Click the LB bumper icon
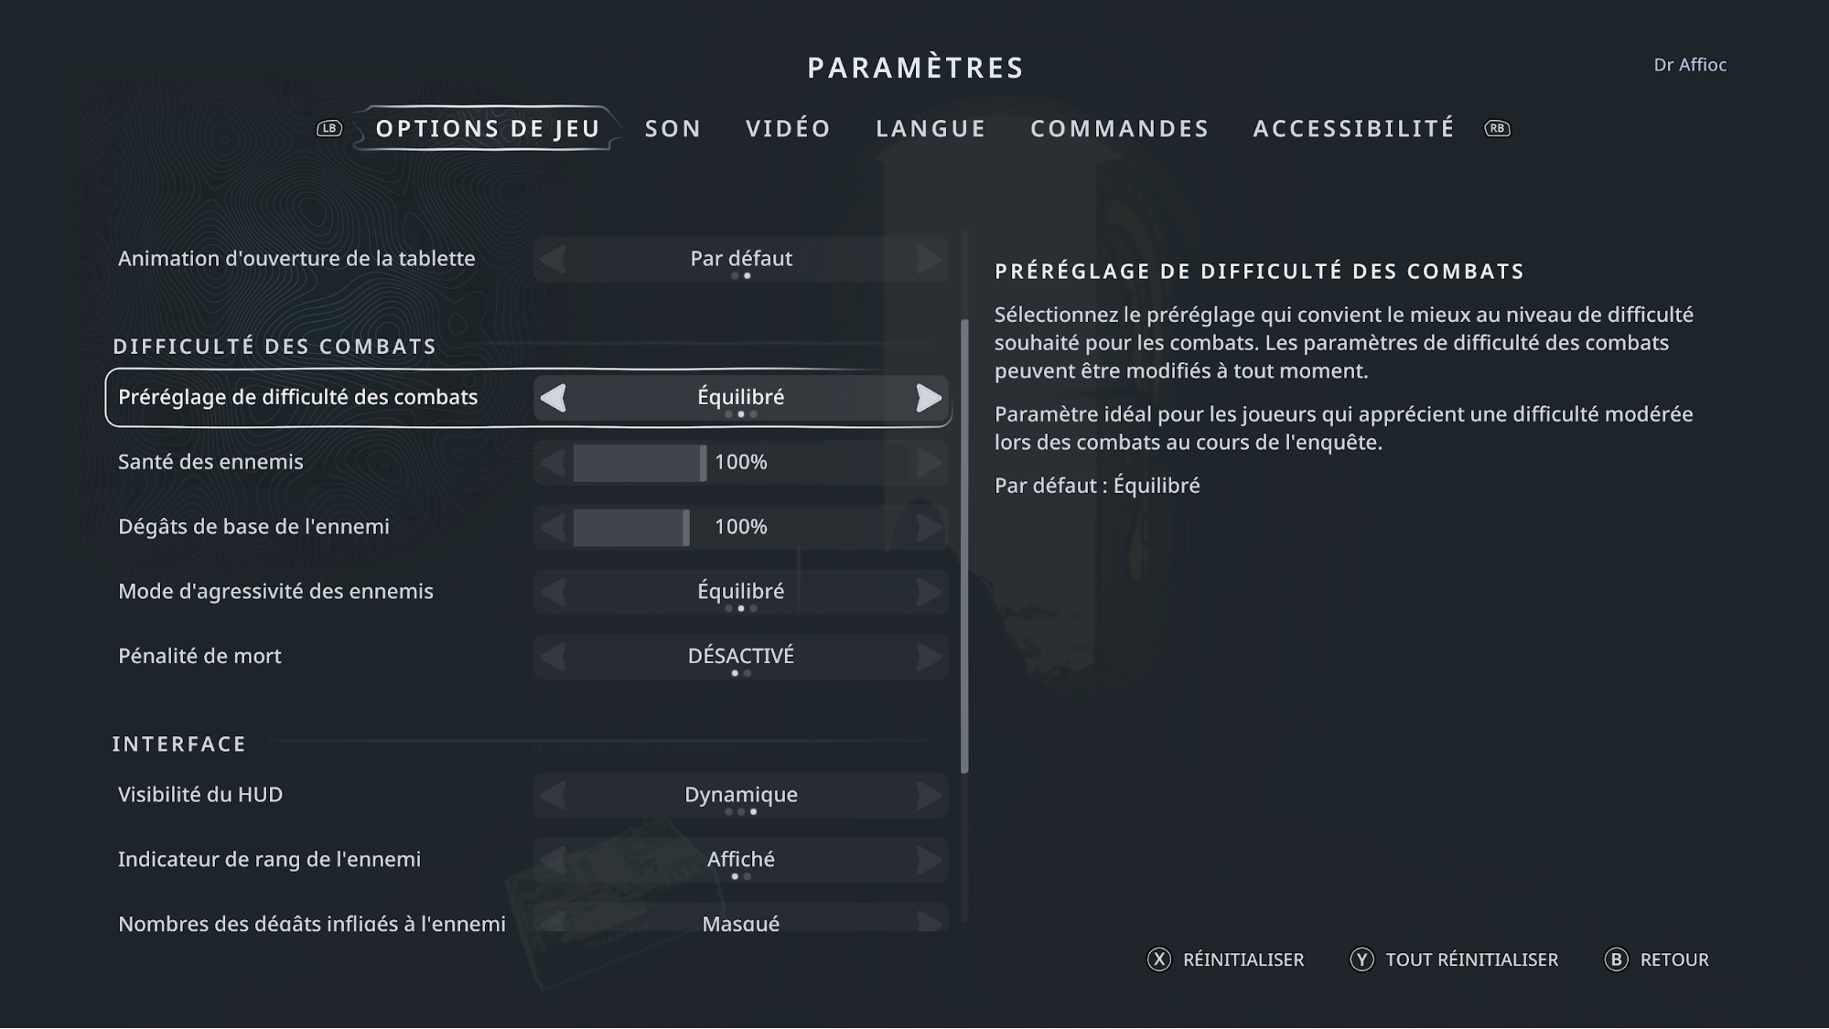Image resolution: width=1829 pixels, height=1029 pixels. click(x=329, y=128)
